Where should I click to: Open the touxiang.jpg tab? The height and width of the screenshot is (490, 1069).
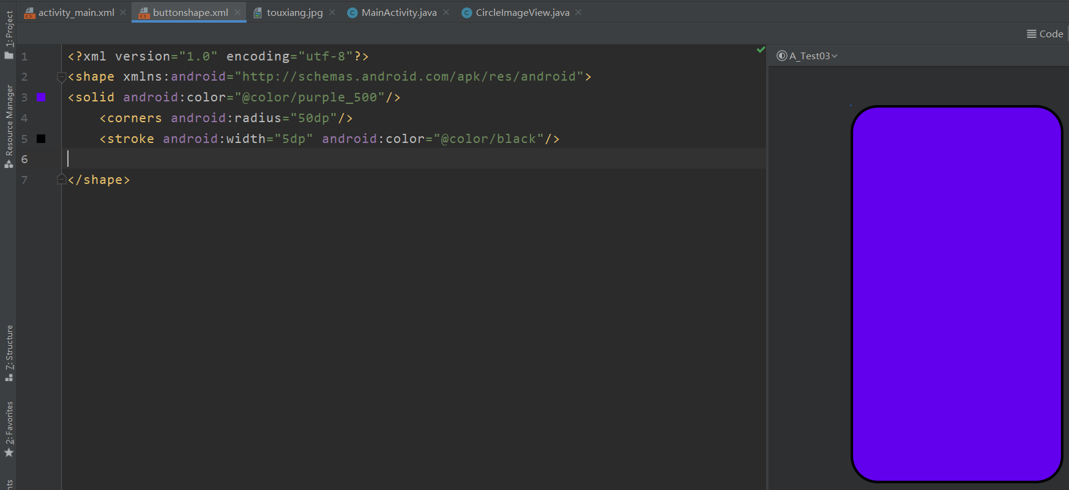tap(294, 12)
